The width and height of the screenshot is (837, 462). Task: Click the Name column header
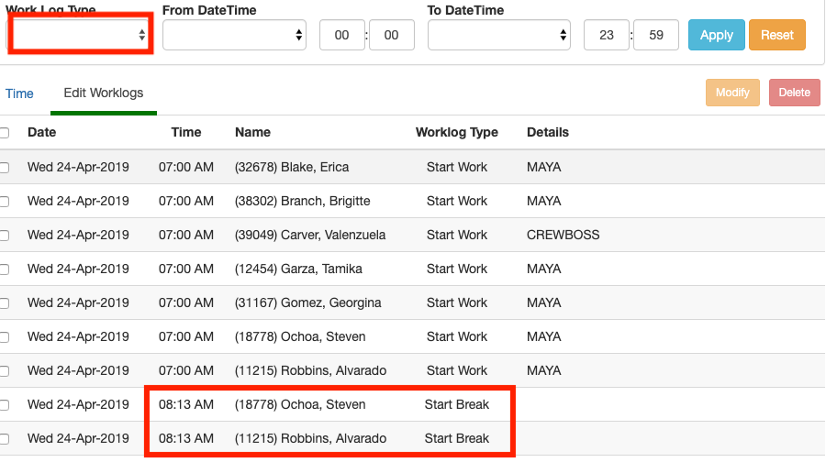coord(252,132)
